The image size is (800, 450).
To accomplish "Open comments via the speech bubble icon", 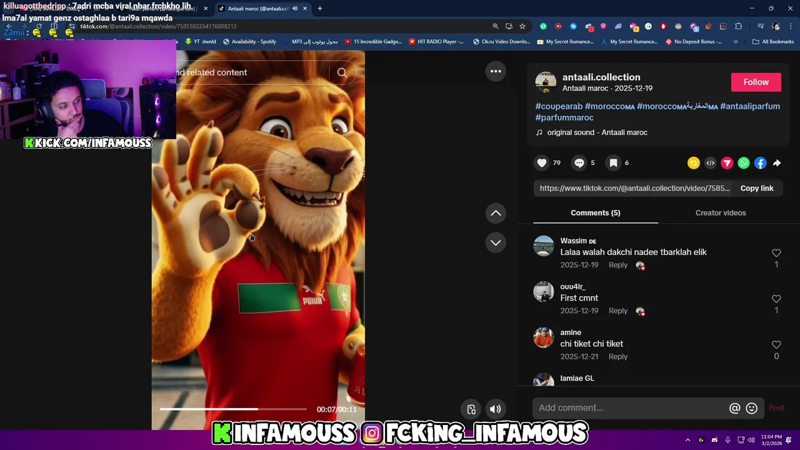I will 579,163.
